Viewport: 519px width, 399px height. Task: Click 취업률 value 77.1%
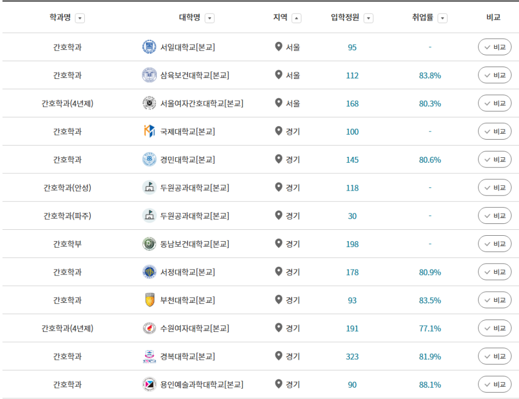pyautogui.click(x=430, y=329)
